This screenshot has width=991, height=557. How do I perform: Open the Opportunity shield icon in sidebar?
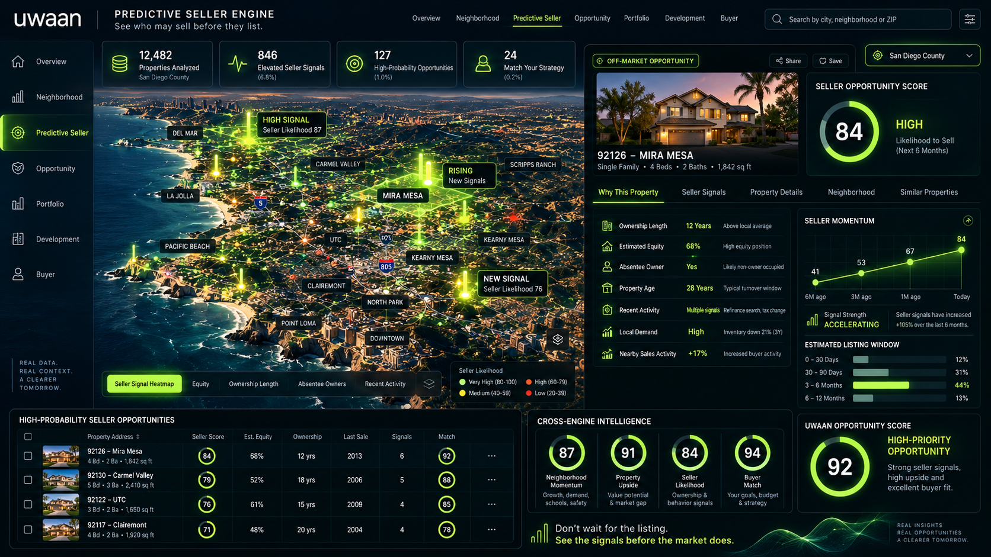18,168
